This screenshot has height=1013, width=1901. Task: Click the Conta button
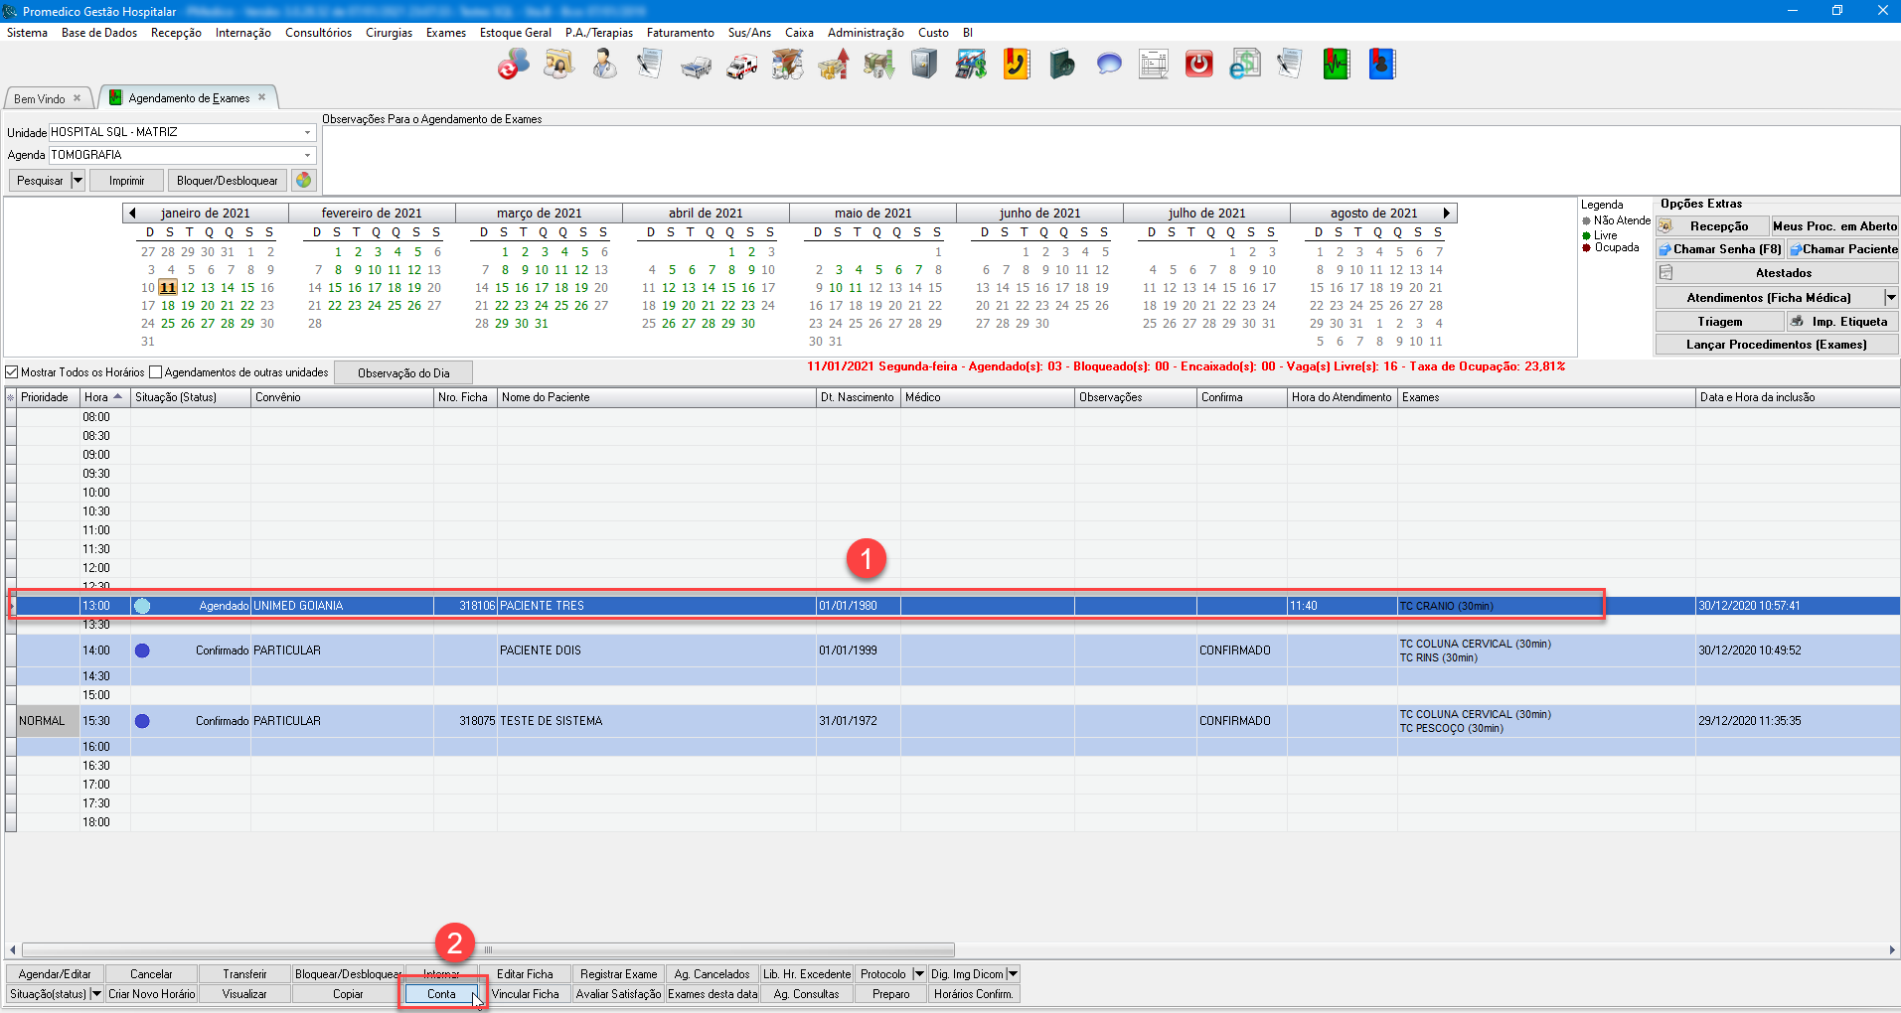pyautogui.click(x=441, y=993)
